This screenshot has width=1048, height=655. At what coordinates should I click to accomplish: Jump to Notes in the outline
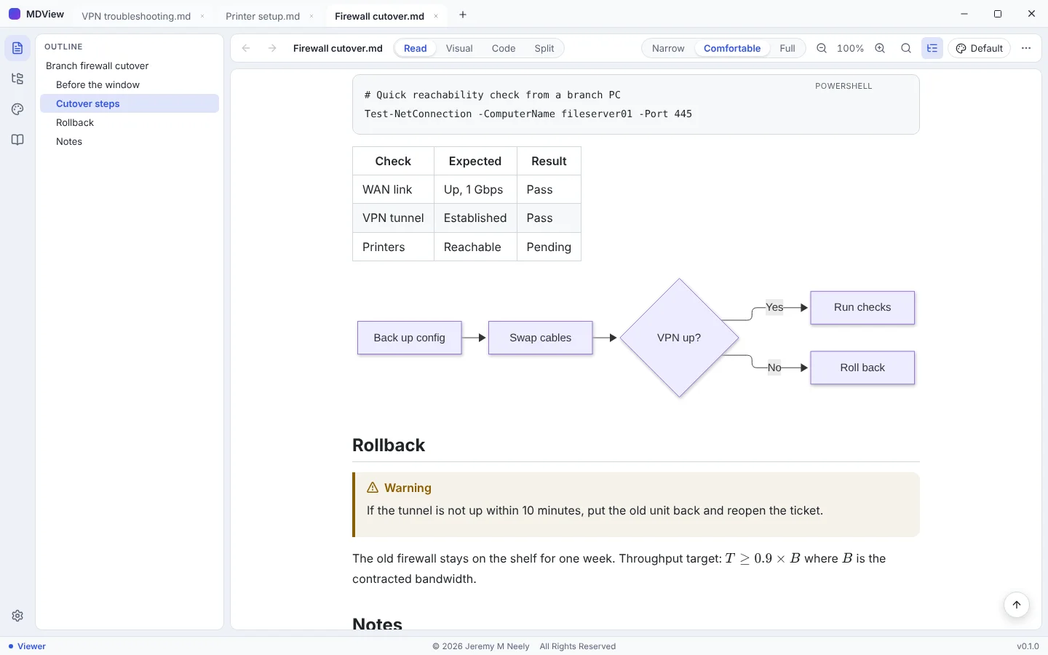[130, 142]
